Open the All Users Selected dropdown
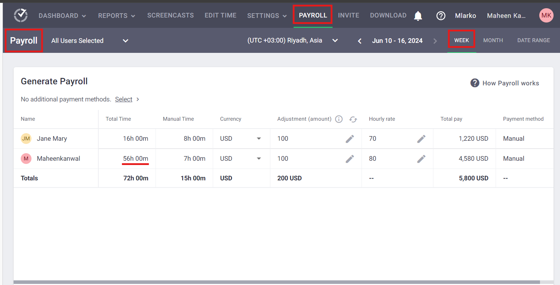 coord(90,41)
